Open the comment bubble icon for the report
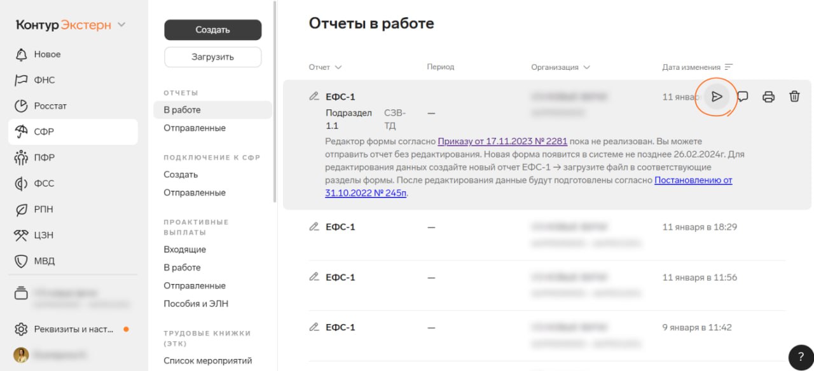Image resolution: width=814 pixels, height=371 pixels. point(742,97)
